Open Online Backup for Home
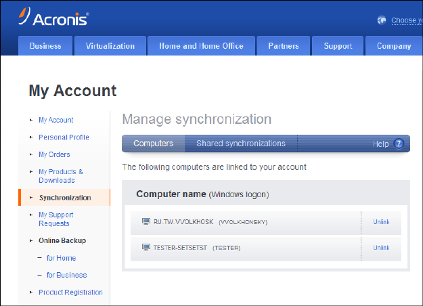The height and width of the screenshot is (306, 423). point(61,258)
